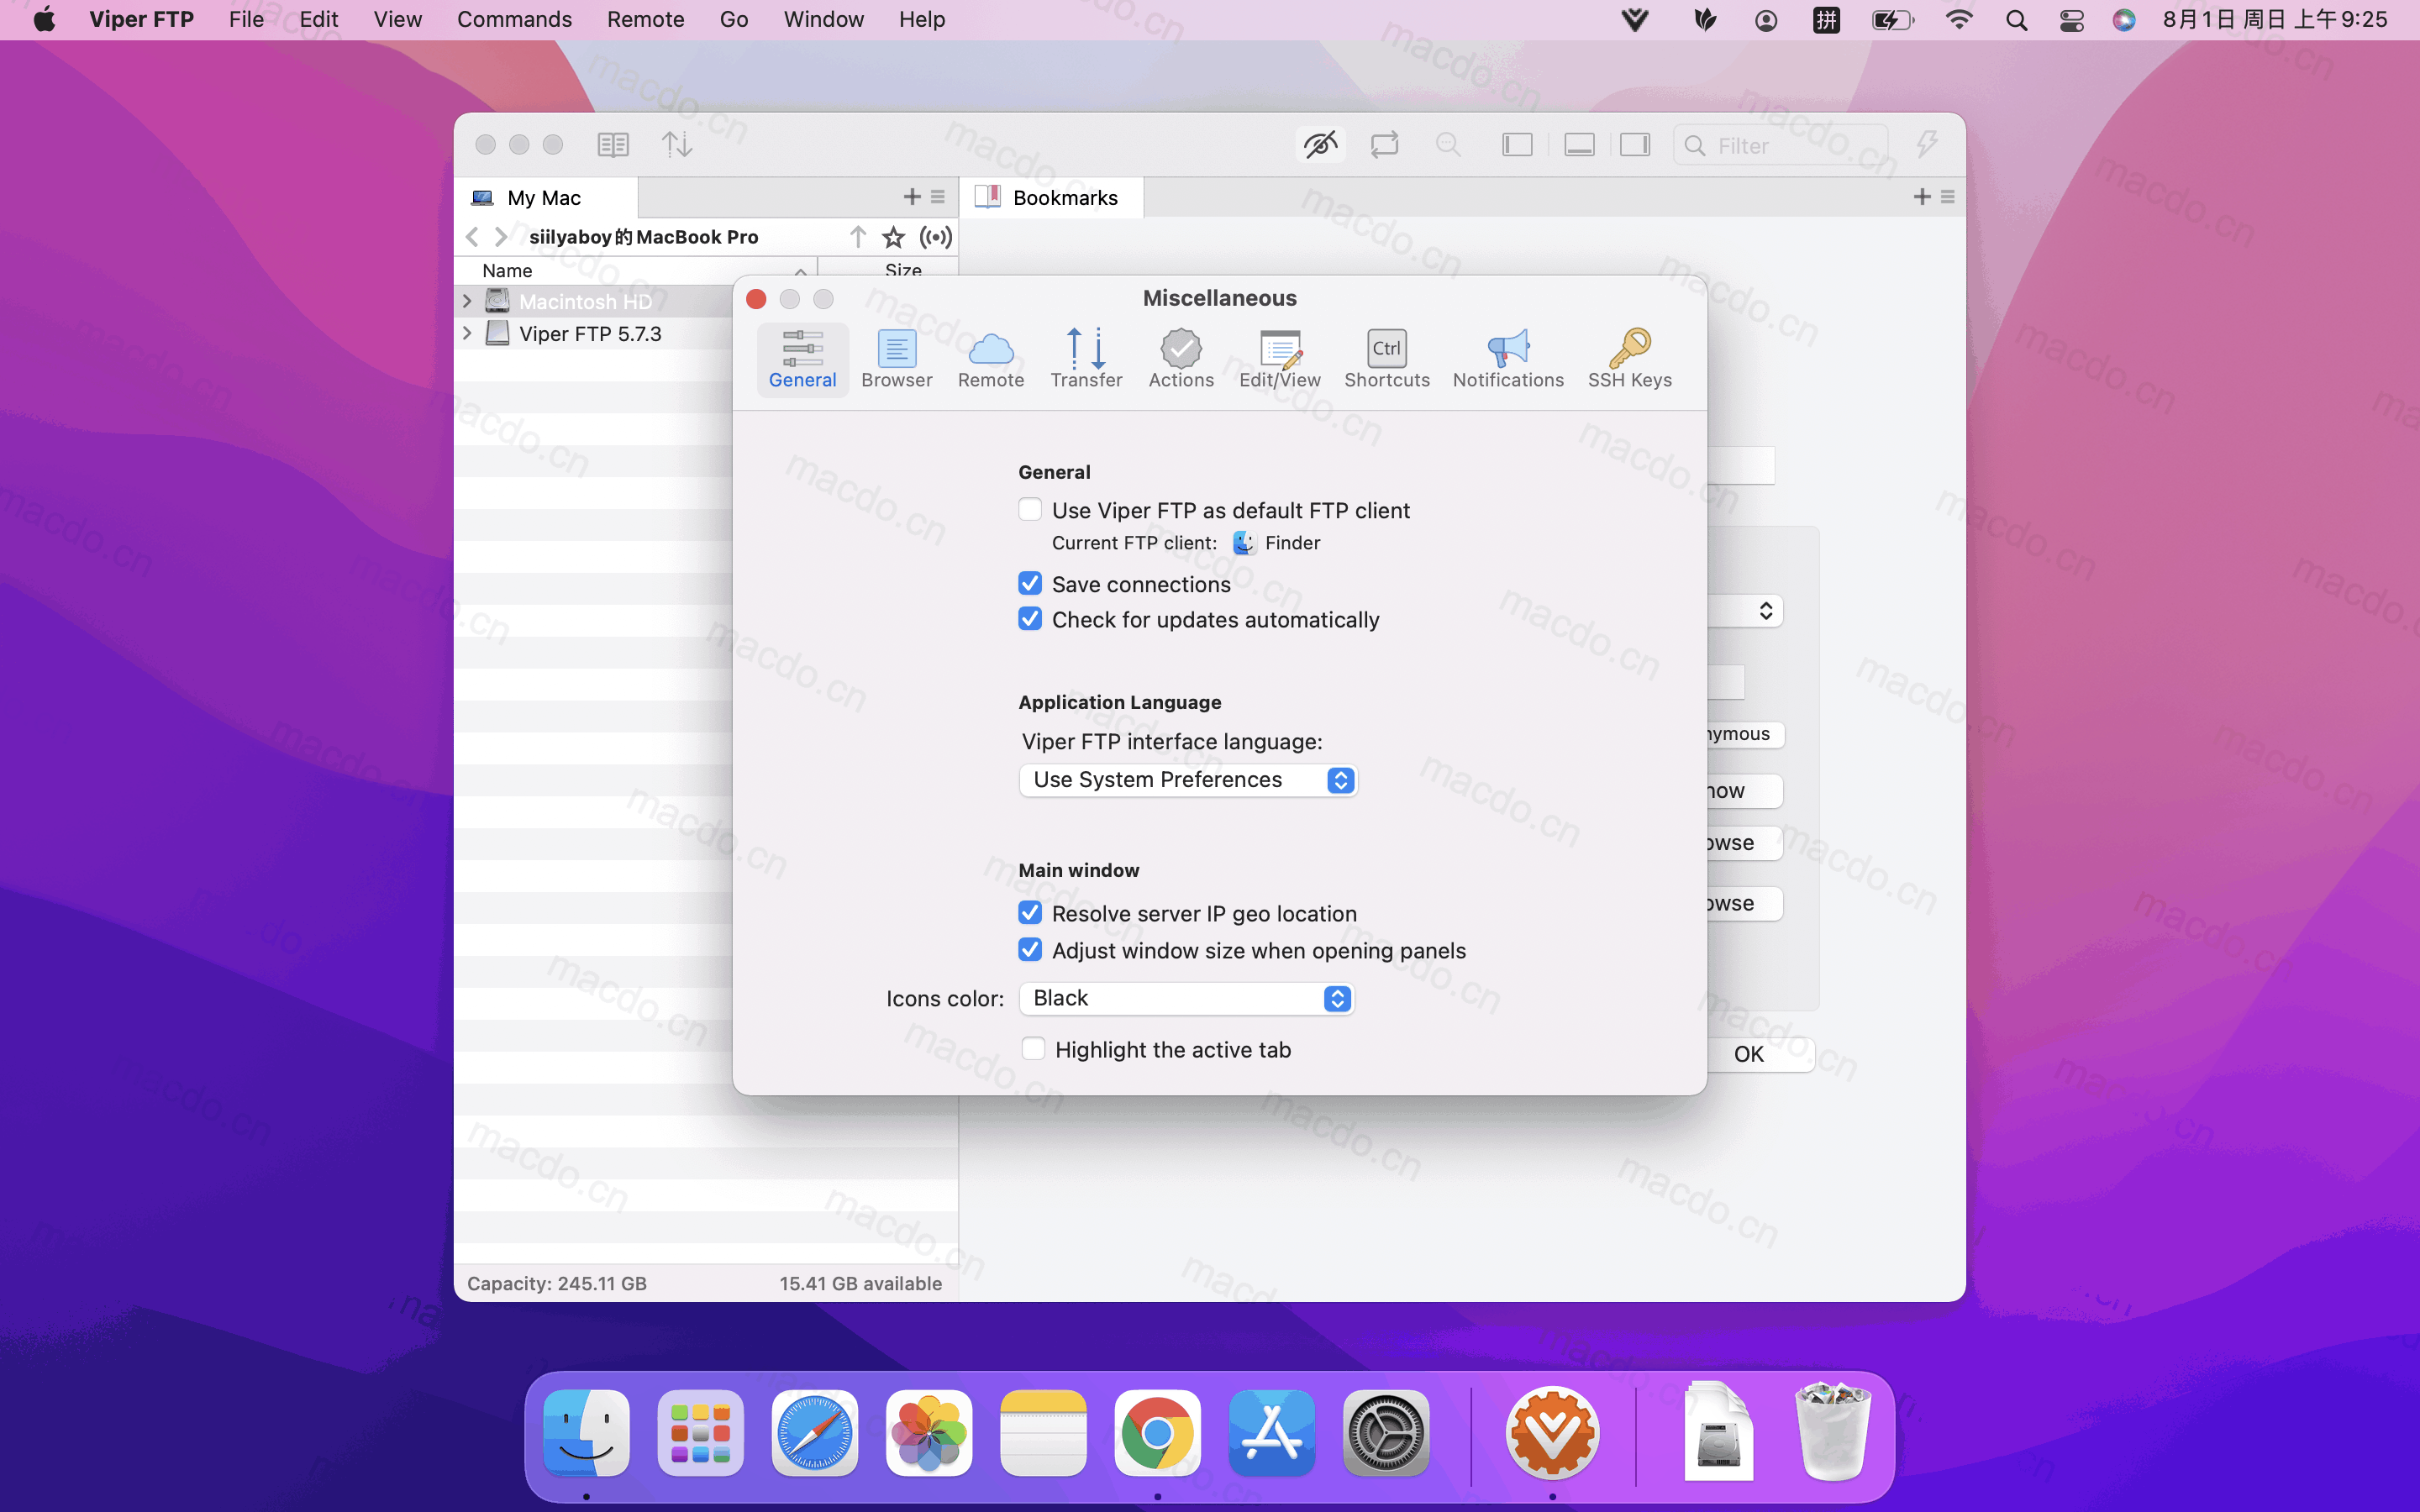Open the Go menu

(733, 20)
